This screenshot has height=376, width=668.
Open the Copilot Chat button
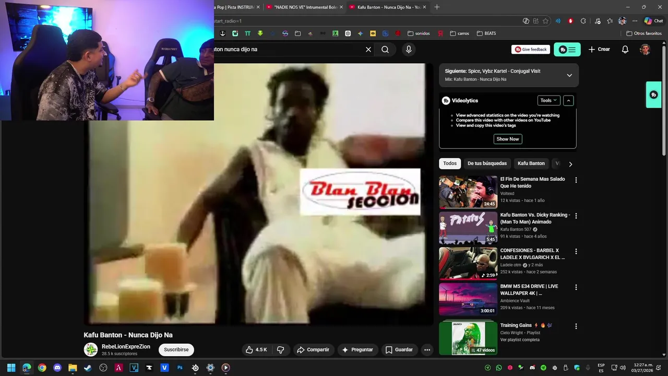653,21
